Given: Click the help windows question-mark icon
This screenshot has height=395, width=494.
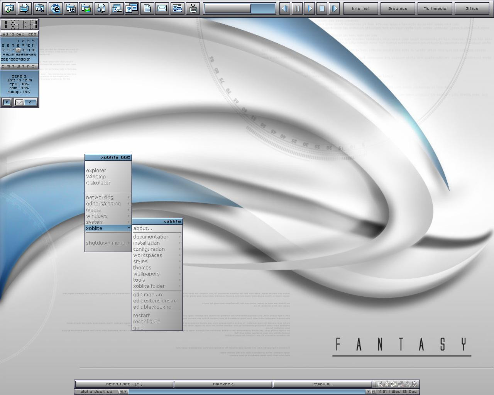Looking at the screenshot, I should tap(132, 8).
